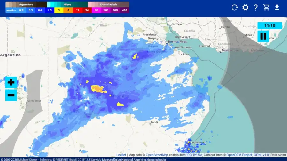
Task: Click the 0.6 mm/h legend swatch
Action: point(40,10)
